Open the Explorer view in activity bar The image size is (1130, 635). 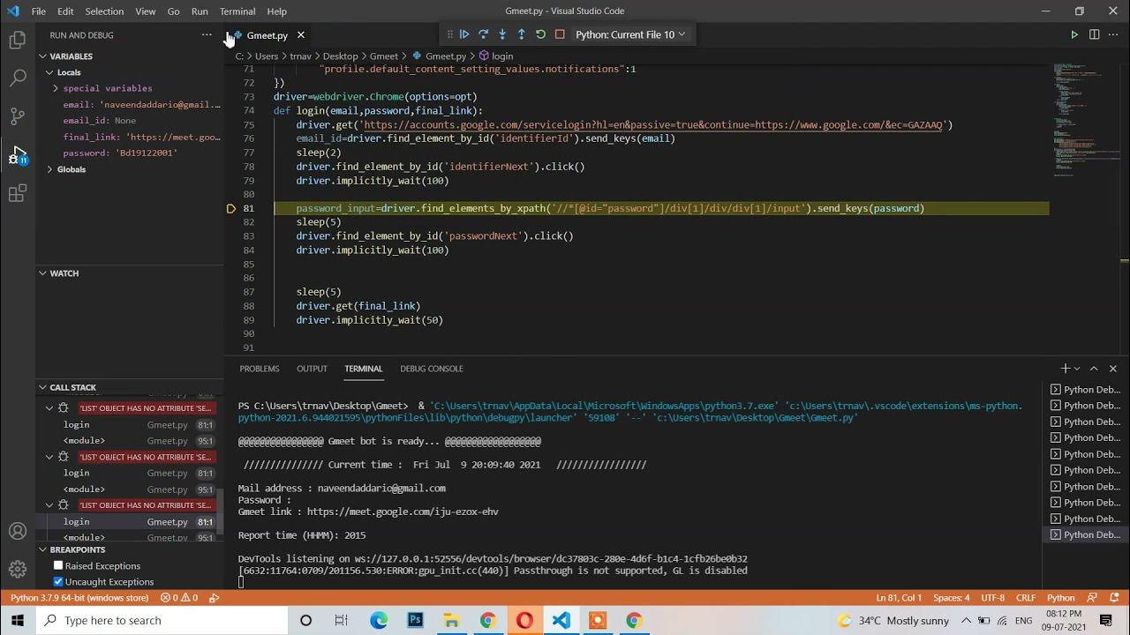coord(17,40)
